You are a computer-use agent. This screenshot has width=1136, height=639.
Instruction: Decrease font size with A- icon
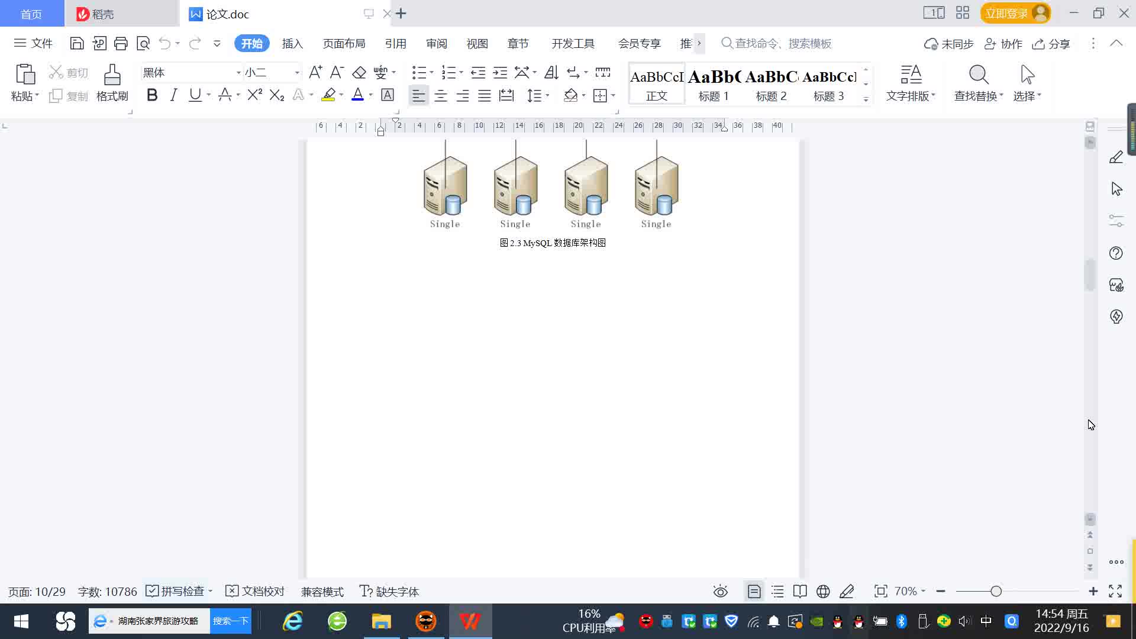click(x=337, y=72)
